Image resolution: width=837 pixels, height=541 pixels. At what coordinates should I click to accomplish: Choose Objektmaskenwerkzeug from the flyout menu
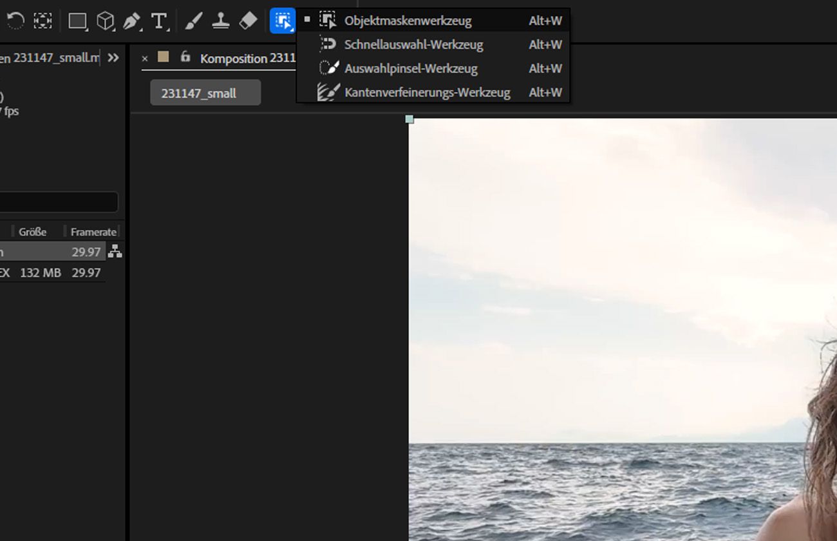click(x=433, y=21)
